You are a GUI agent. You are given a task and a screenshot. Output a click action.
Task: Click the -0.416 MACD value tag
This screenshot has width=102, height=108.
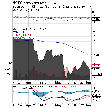[95, 95]
